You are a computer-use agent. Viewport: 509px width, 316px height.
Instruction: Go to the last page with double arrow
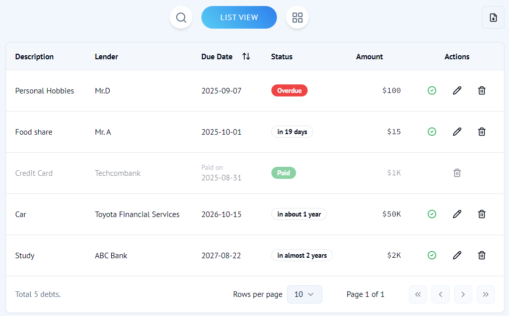pos(485,294)
